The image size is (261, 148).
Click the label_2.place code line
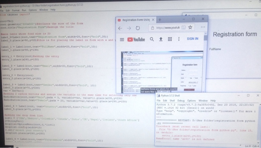pyautogui.click(x=21, y=69)
